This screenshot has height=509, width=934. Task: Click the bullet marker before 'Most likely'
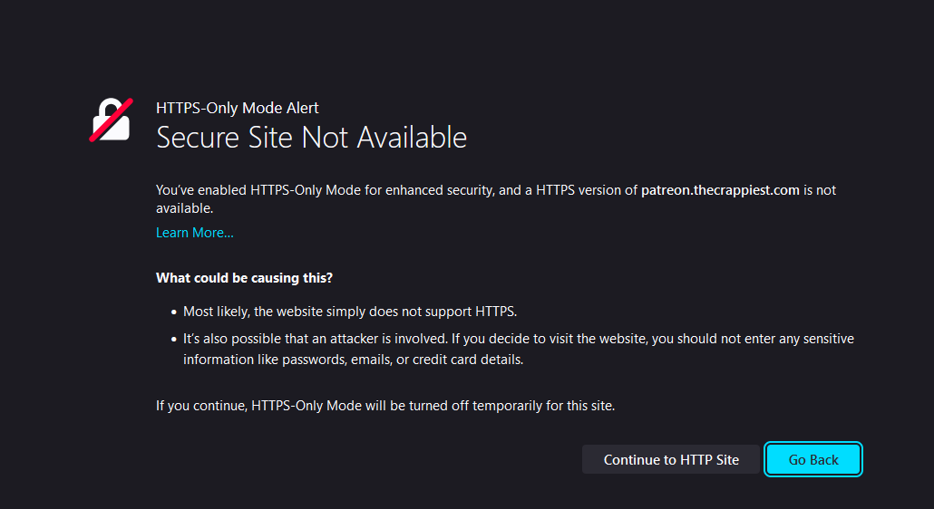[x=174, y=312]
